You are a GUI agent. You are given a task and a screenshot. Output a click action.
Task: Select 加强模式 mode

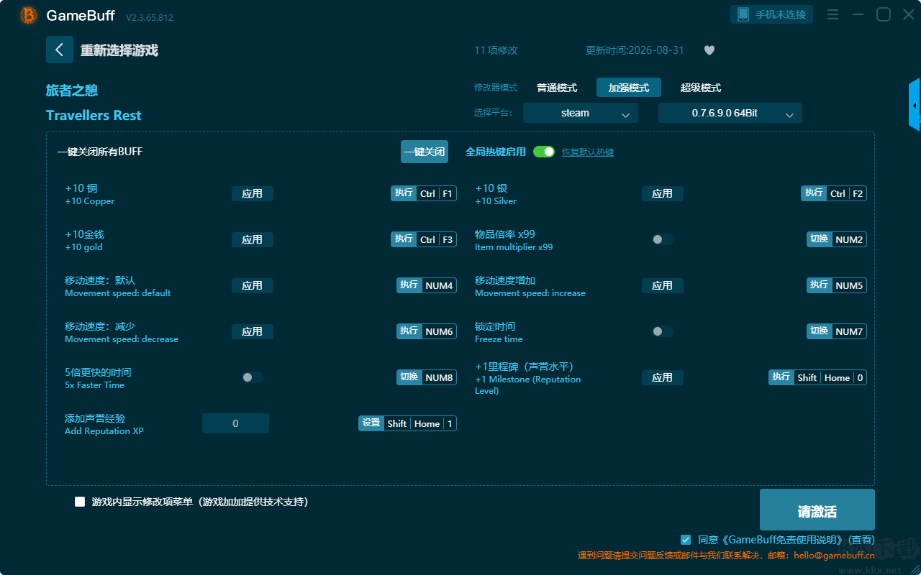(x=629, y=88)
